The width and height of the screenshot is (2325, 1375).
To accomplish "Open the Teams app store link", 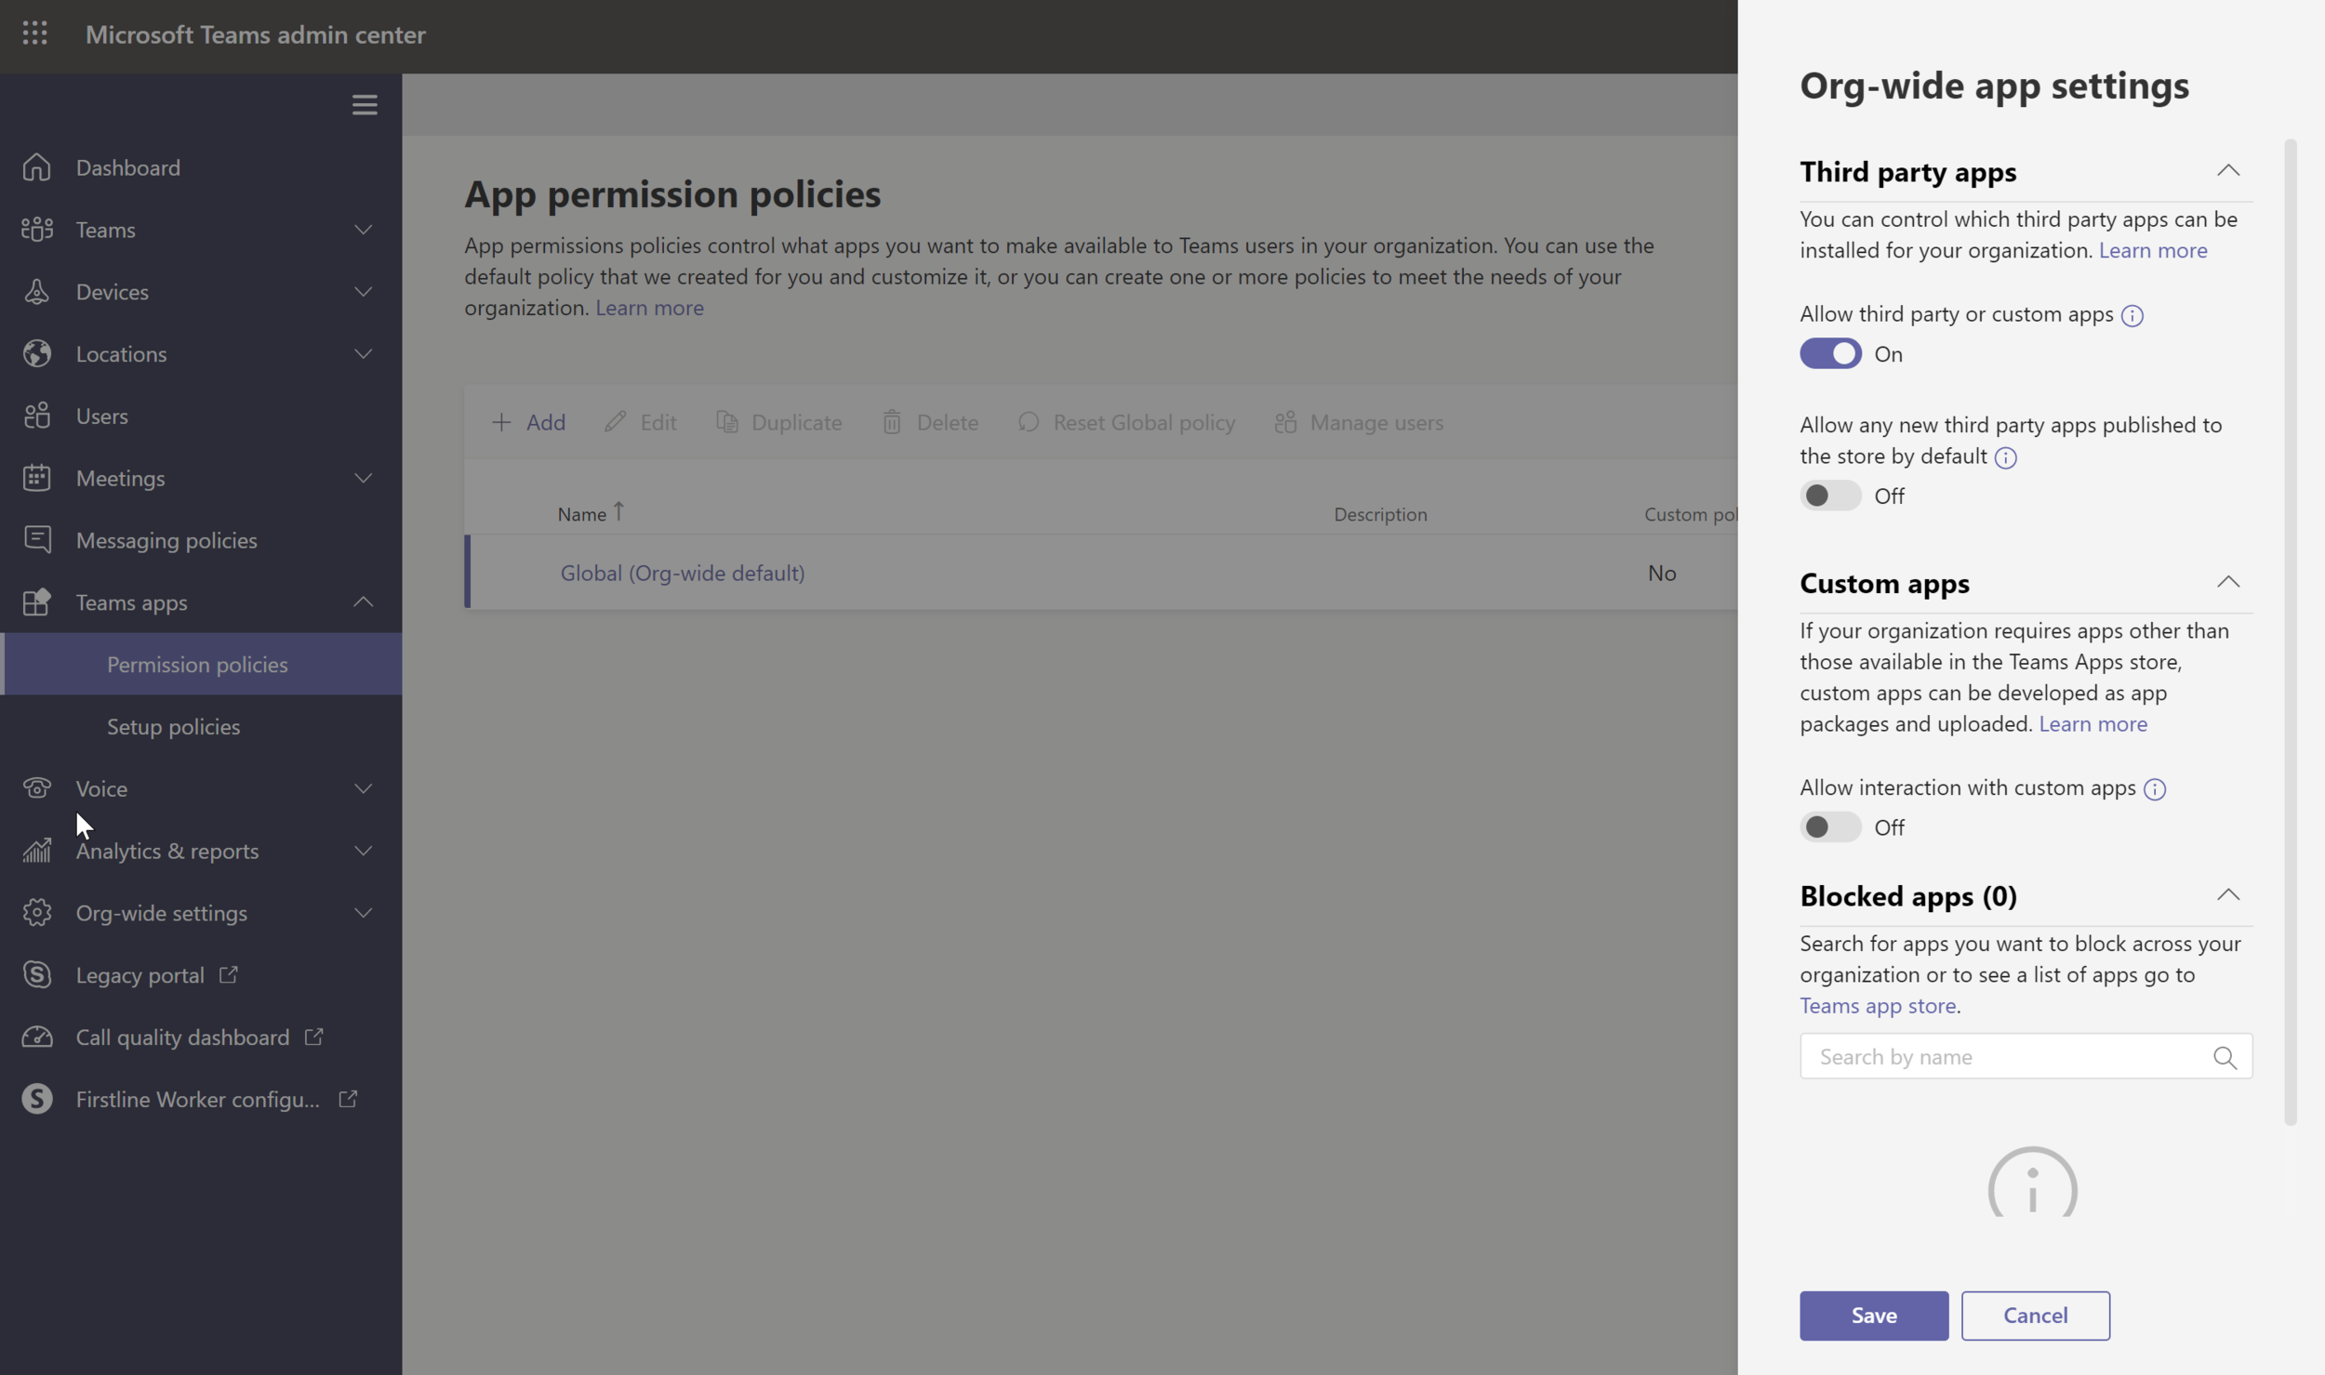I will point(1878,1005).
